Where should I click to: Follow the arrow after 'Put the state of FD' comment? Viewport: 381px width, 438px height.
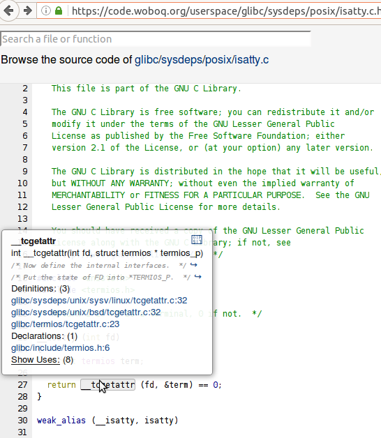[x=197, y=277]
